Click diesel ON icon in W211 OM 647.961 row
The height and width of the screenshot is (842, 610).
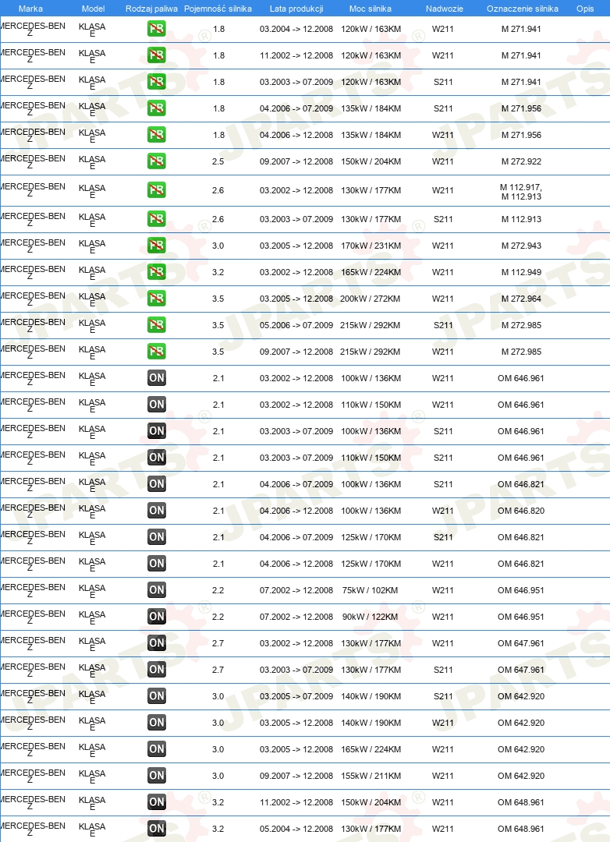(x=156, y=642)
